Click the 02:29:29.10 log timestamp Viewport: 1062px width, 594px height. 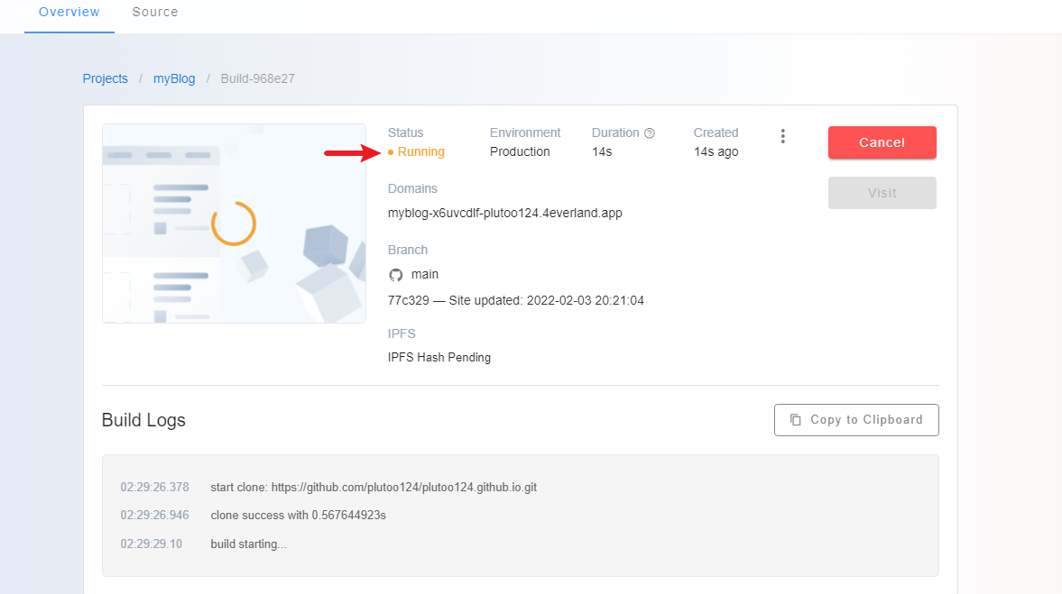pos(151,544)
